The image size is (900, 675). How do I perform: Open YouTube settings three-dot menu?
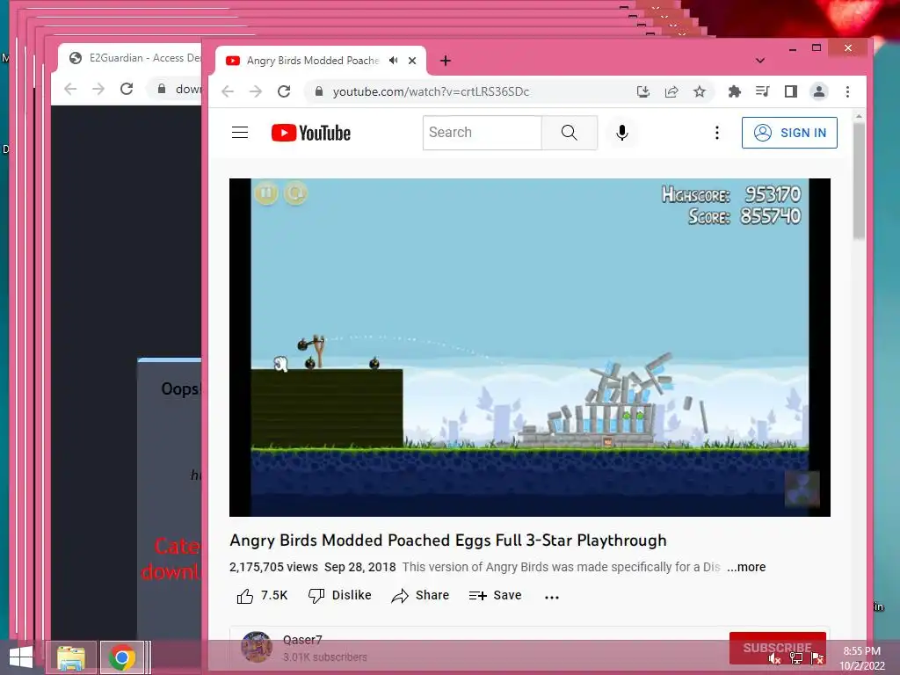(x=717, y=133)
